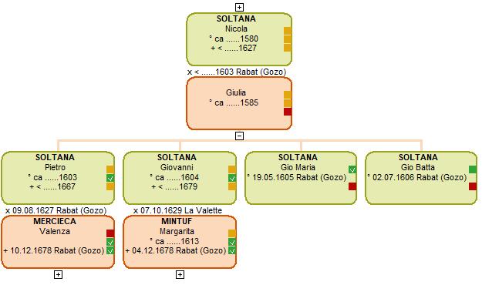Click the green checkmark on Pietro's box
The width and height of the screenshot is (482, 285).
110,178
